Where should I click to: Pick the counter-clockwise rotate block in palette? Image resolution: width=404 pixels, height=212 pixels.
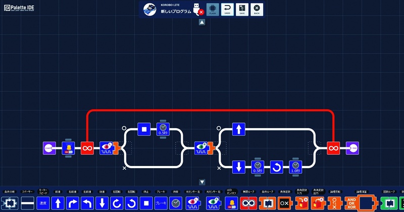131,203
